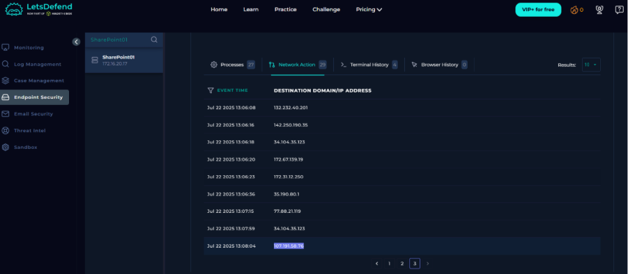Select the SharePoint01 172.16.20.17 endpoint entry
This screenshot has height=274, width=628.
pos(124,61)
